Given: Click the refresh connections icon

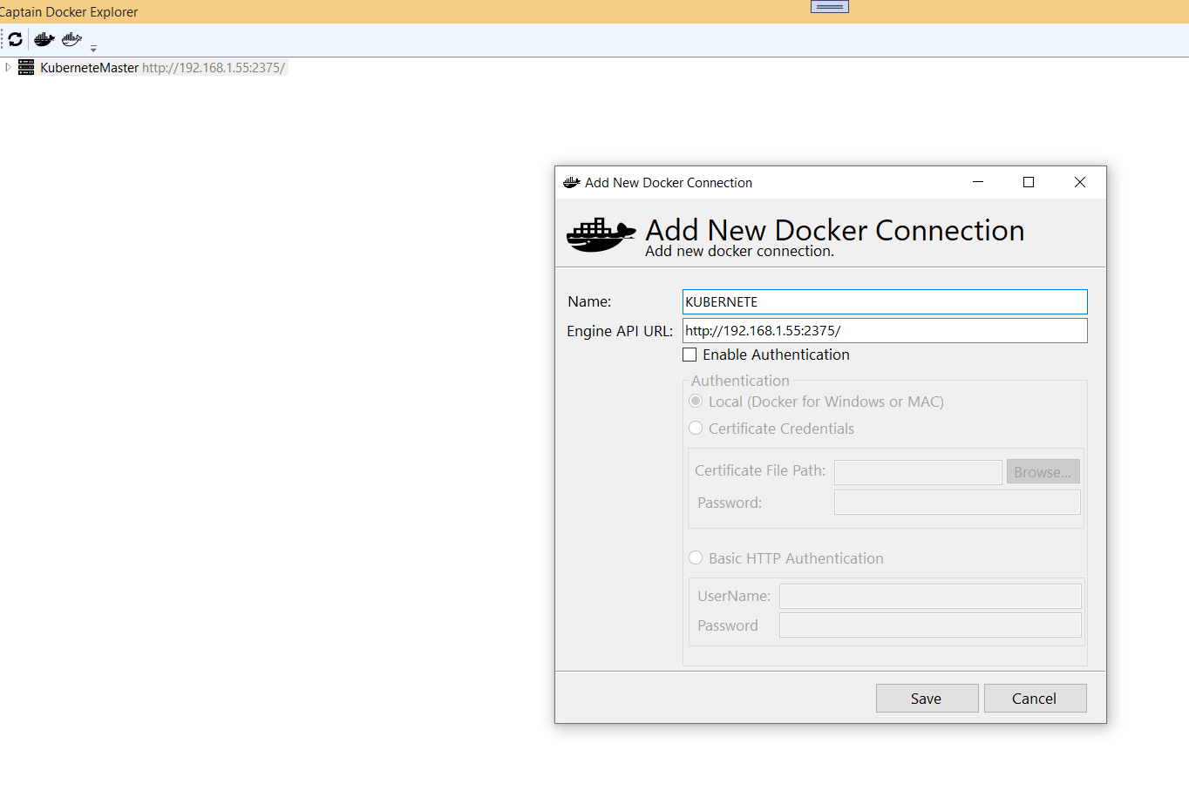Looking at the screenshot, I should pyautogui.click(x=14, y=39).
